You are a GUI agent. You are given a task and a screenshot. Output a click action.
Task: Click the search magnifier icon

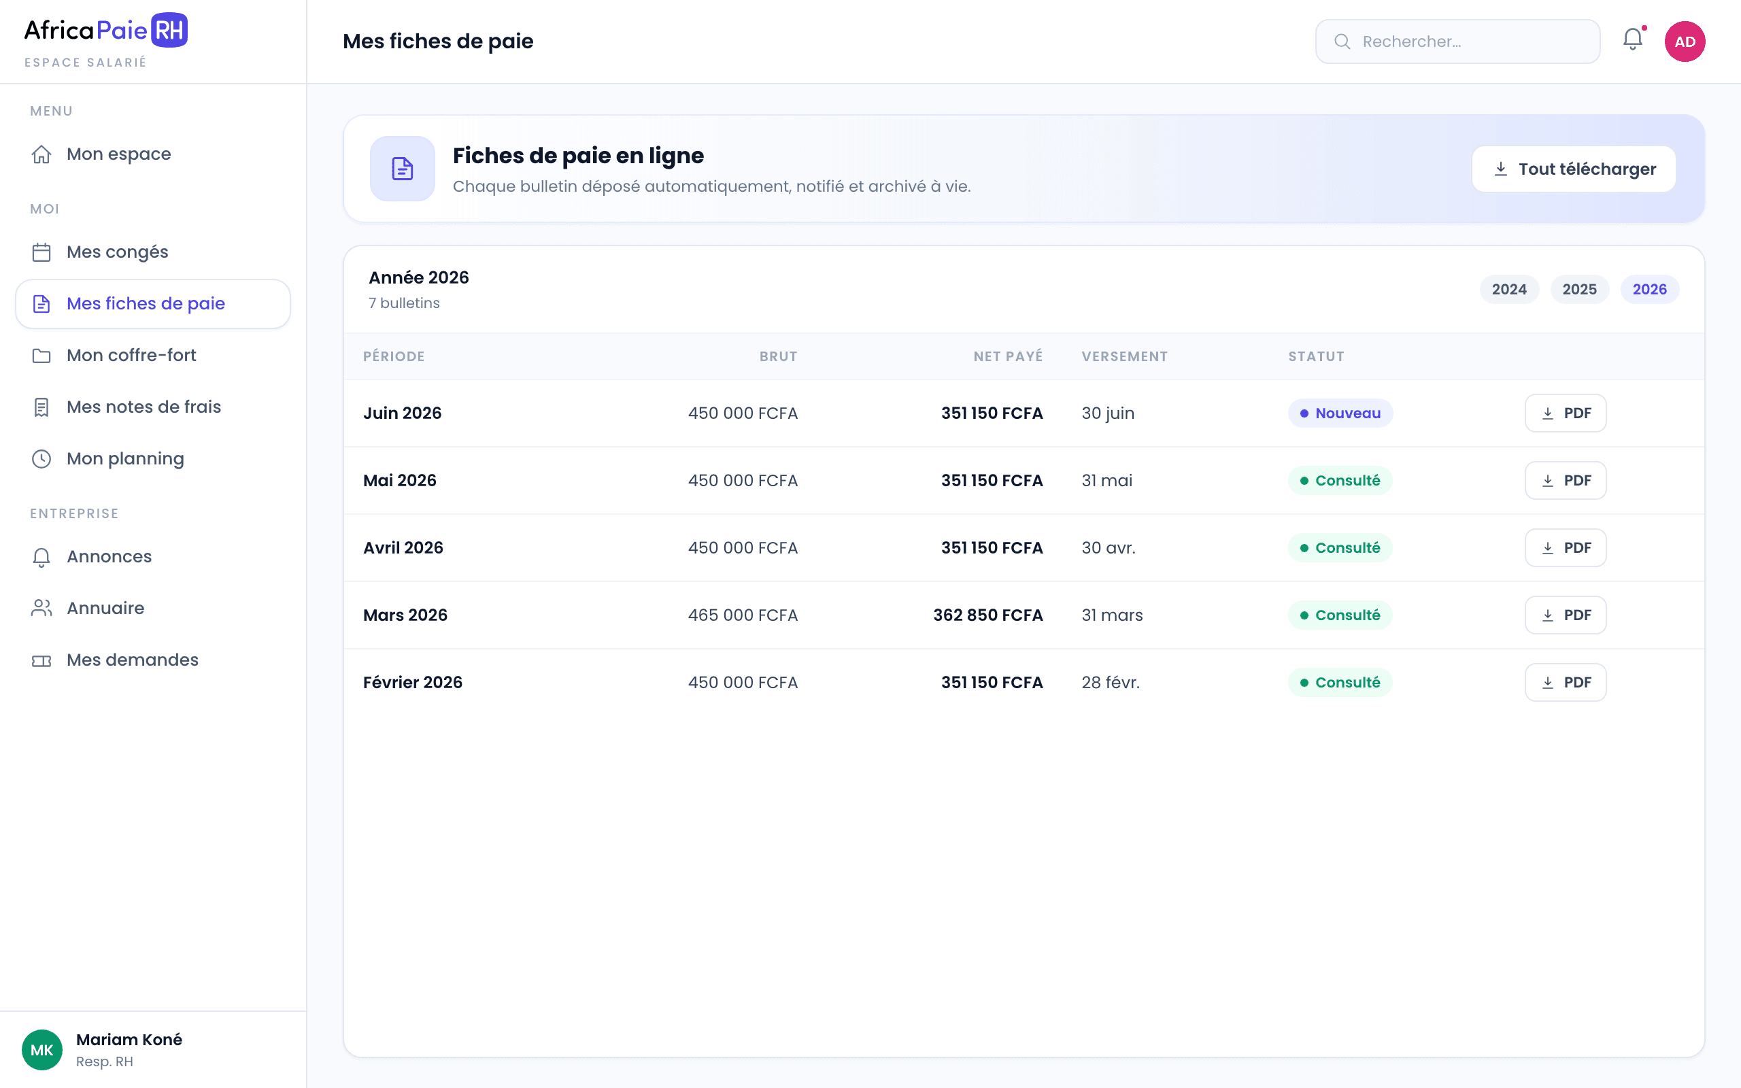pyautogui.click(x=1342, y=41)
